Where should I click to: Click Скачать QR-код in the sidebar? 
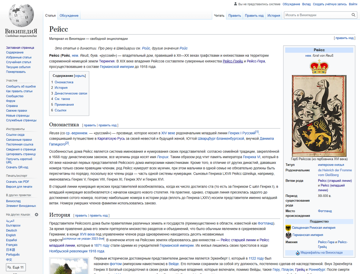pyautogui.click(x=17, y=167)
